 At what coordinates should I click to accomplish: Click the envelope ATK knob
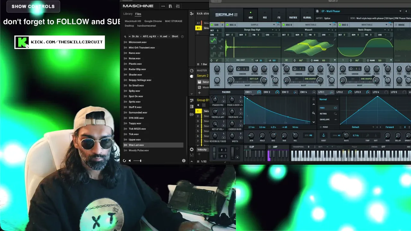(251, 135)
